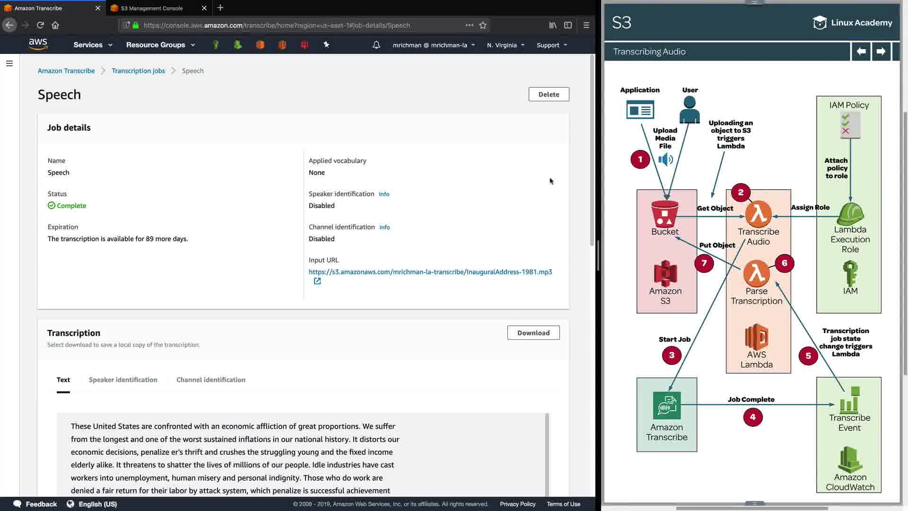Open external link icon under Input URL
The image size is (908, 511).
tap(317, 281)
